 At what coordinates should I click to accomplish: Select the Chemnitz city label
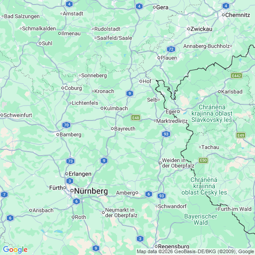click(237, 15)
